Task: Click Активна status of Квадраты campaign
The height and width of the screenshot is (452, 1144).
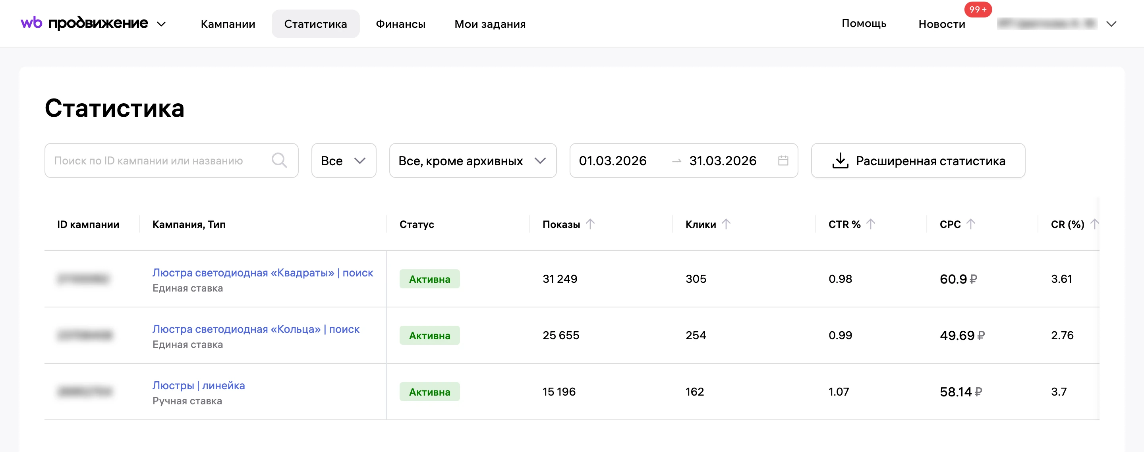Action: coord(429,279)
